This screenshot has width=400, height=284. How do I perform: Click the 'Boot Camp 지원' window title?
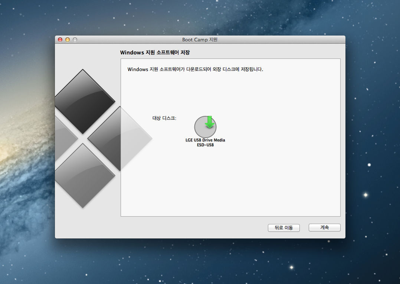pyautogui.click(x=200, y=40)
